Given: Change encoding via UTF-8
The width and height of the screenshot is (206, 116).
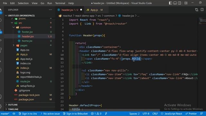Looking at the screenshot, I should [146, 114].
